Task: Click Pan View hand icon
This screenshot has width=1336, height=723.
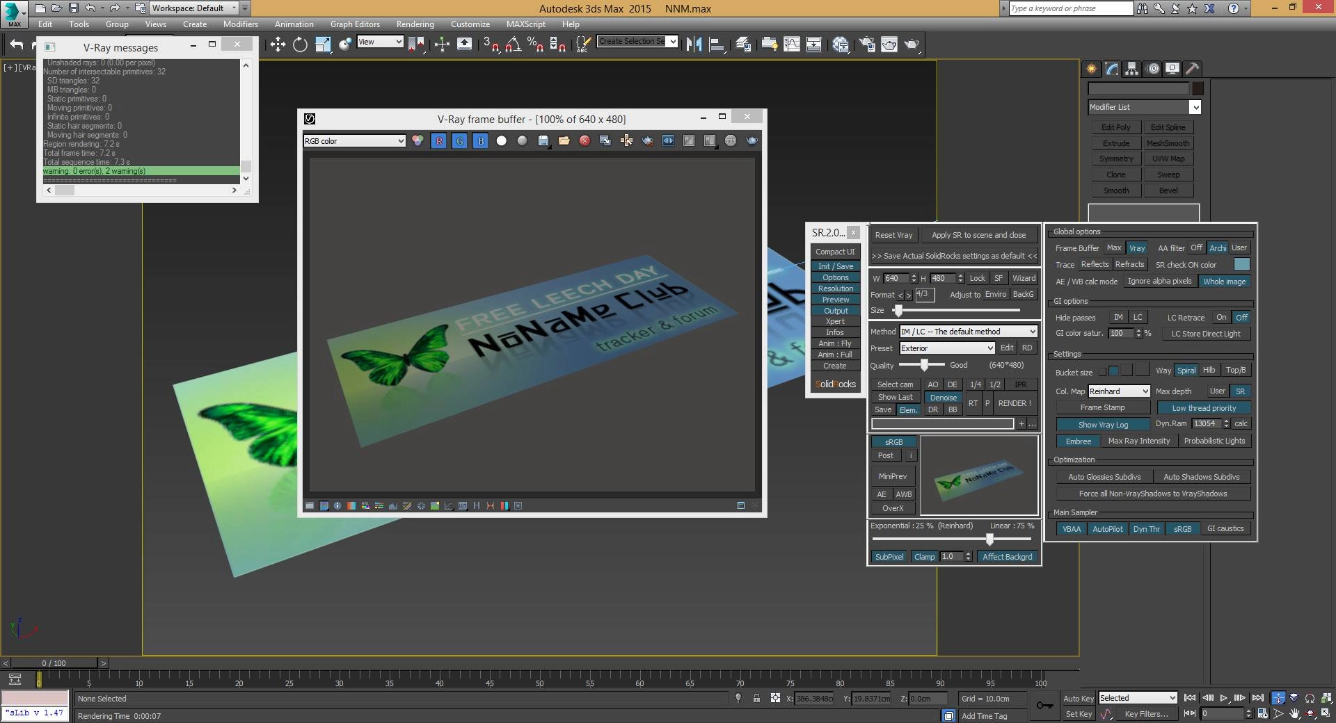Action: (1294, 714)
